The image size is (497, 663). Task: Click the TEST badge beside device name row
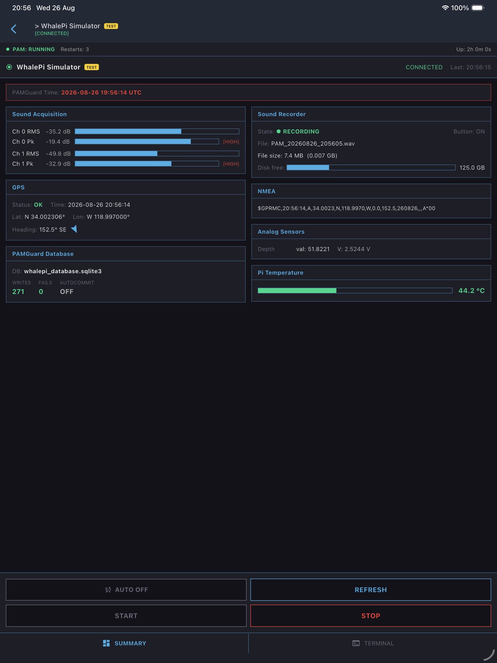coord(92,67)
